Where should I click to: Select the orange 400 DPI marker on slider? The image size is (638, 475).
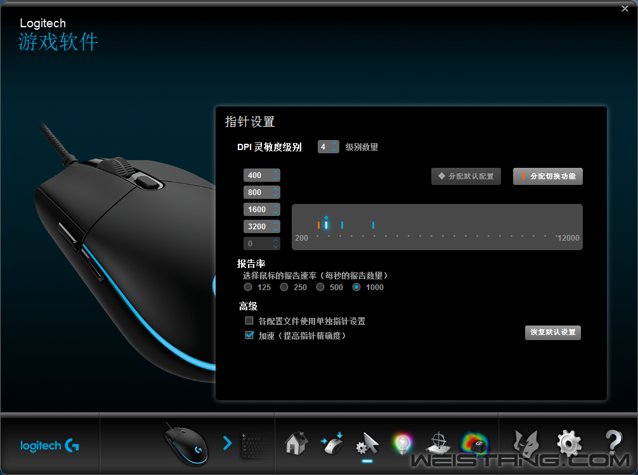pos(318,225)
